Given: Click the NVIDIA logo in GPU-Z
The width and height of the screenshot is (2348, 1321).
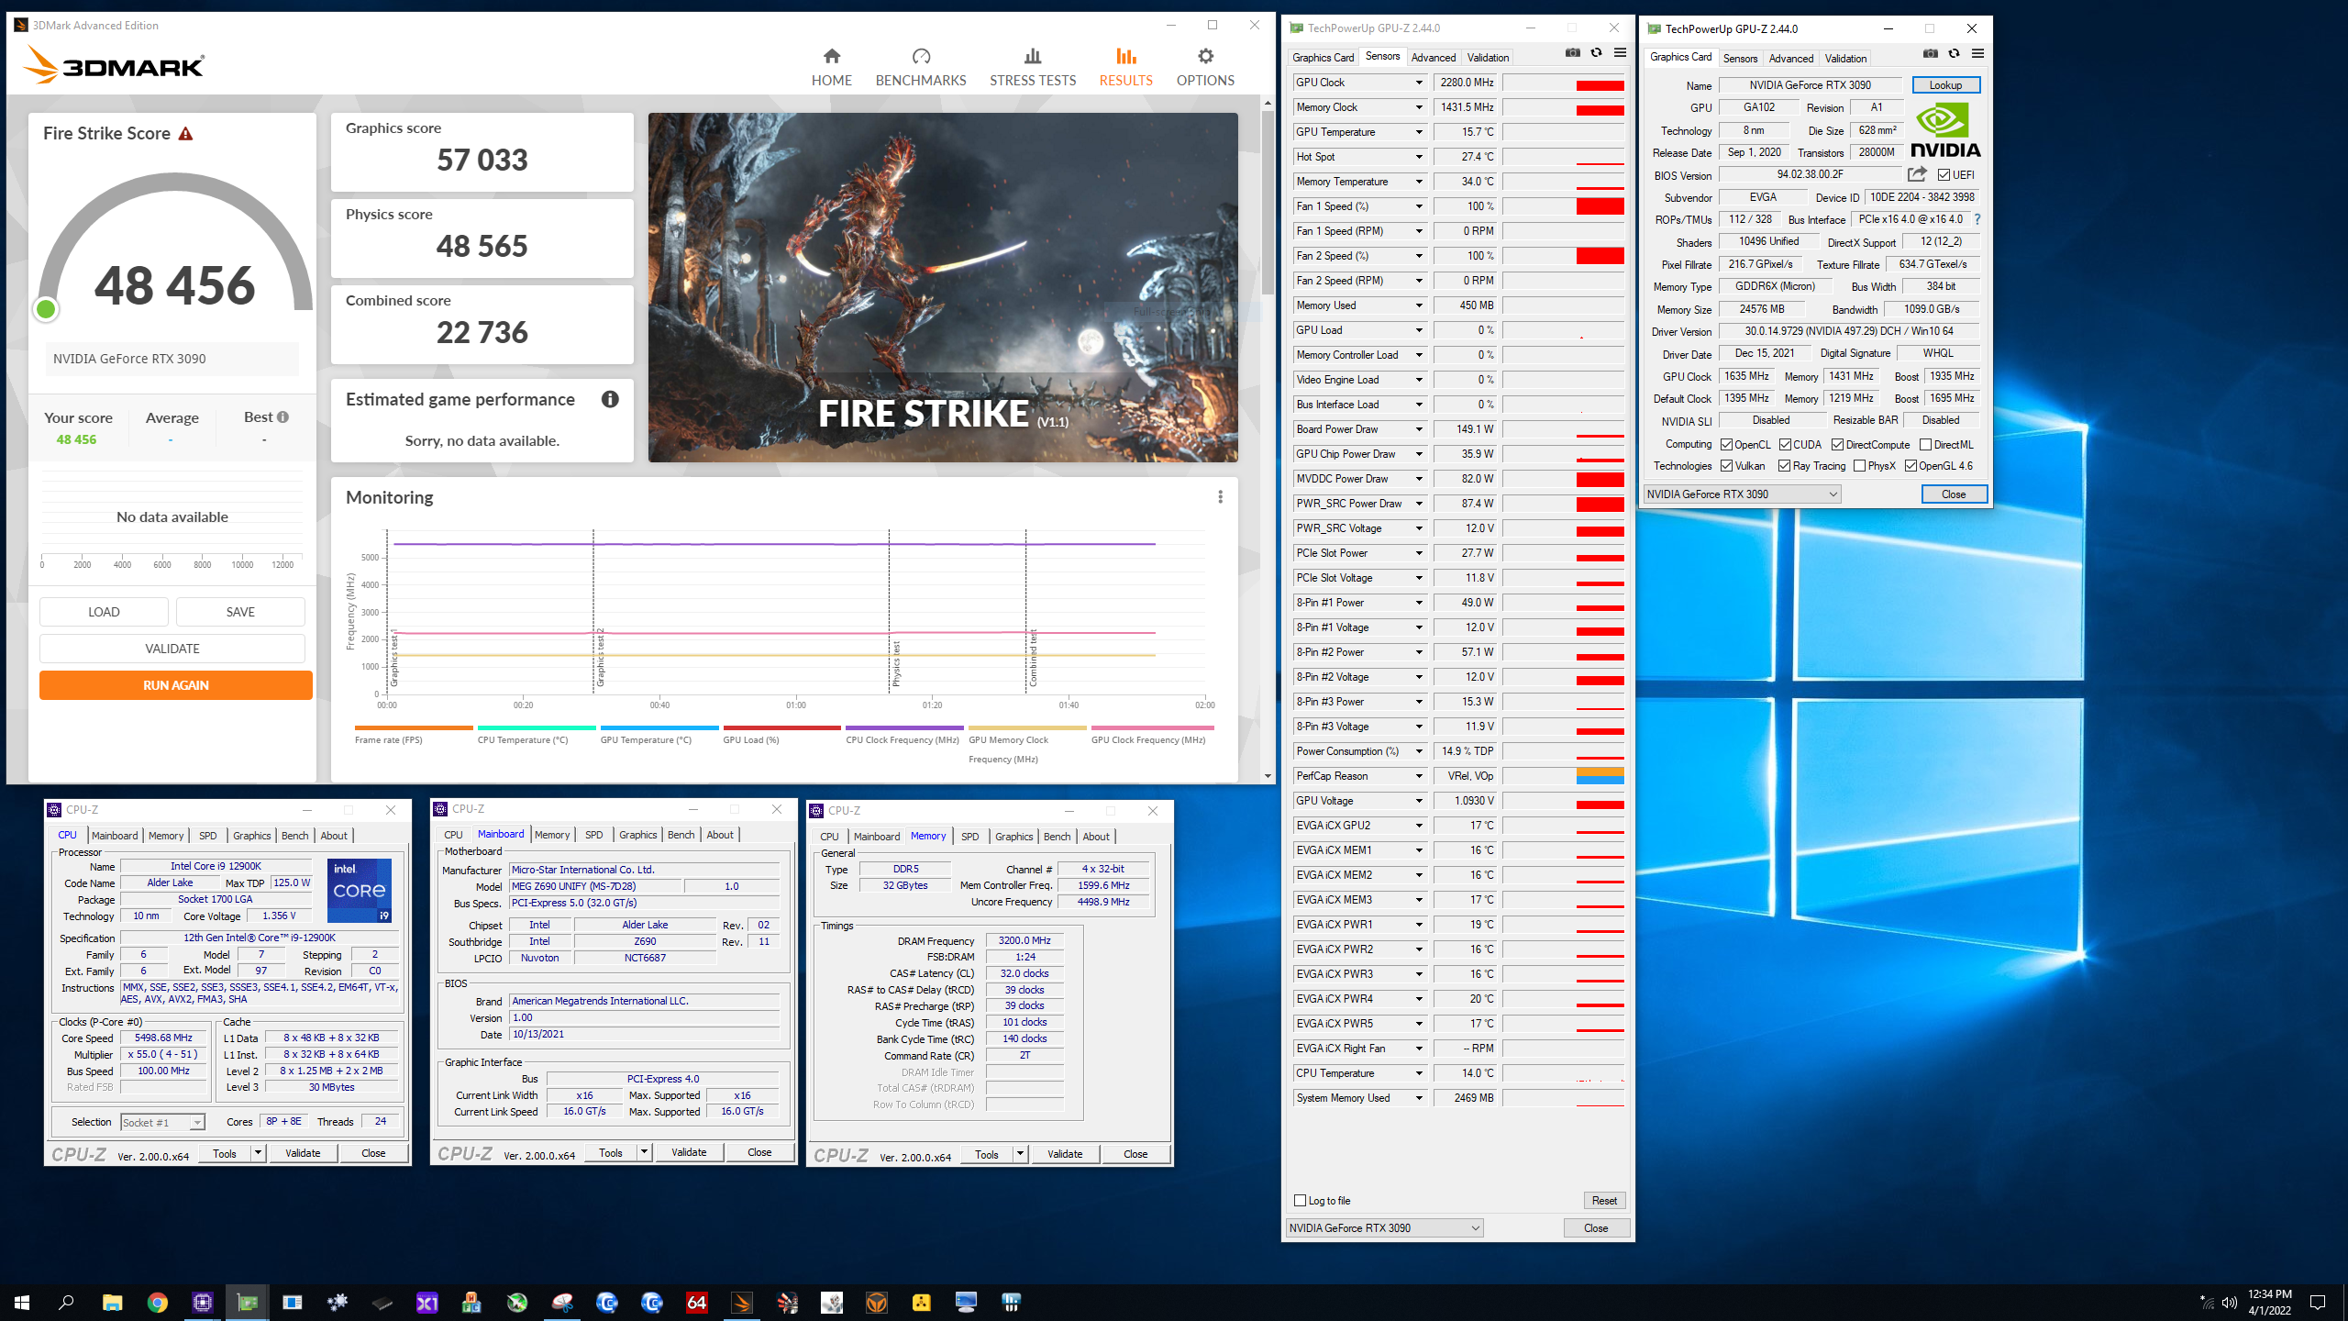Looking at the screenshot, I should (x=1945, y=129).
